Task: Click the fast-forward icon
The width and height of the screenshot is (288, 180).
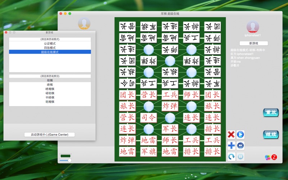Action: click(240, 145)
